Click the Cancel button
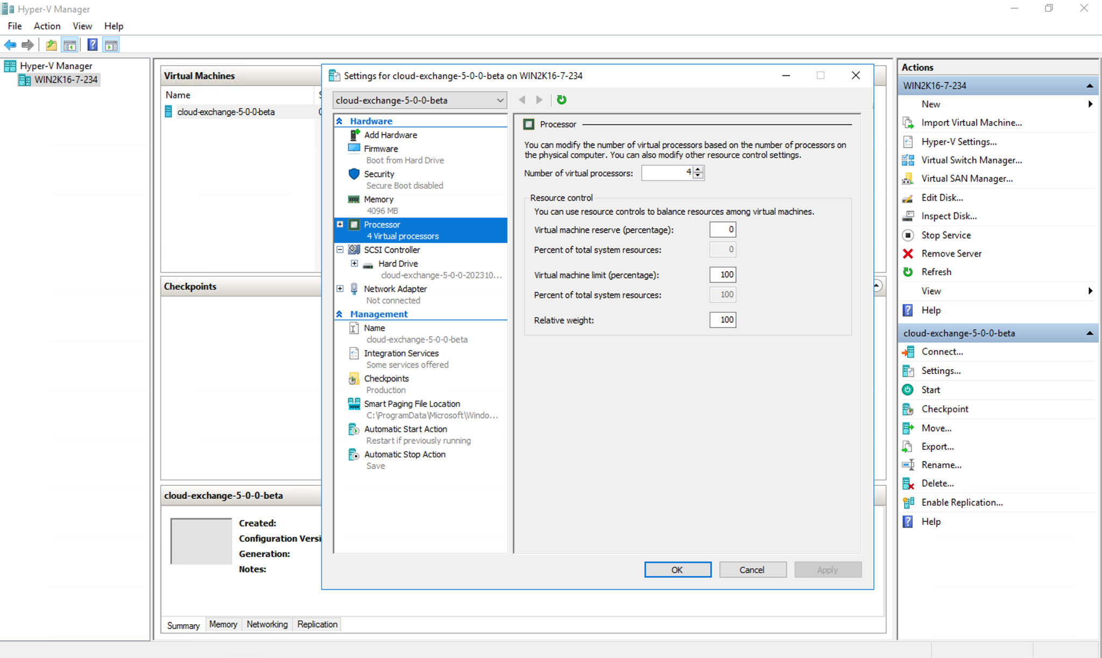 click(x=752, y=570)
